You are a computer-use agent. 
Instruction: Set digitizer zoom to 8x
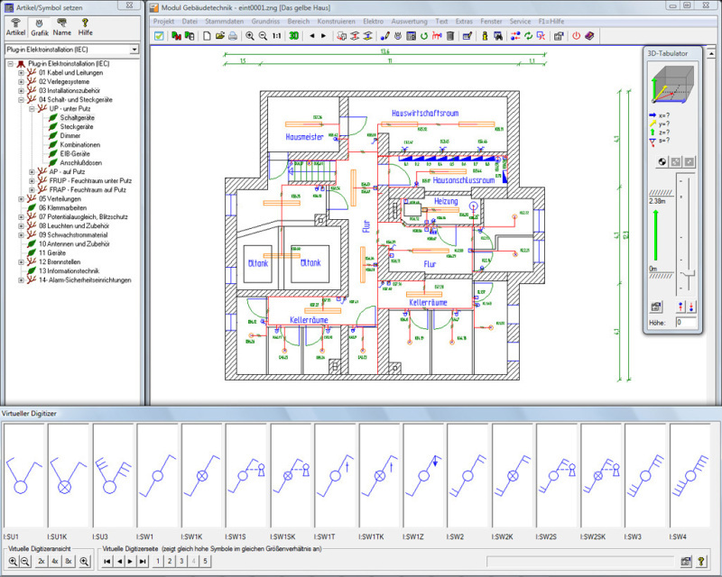[x=69, y=562]
